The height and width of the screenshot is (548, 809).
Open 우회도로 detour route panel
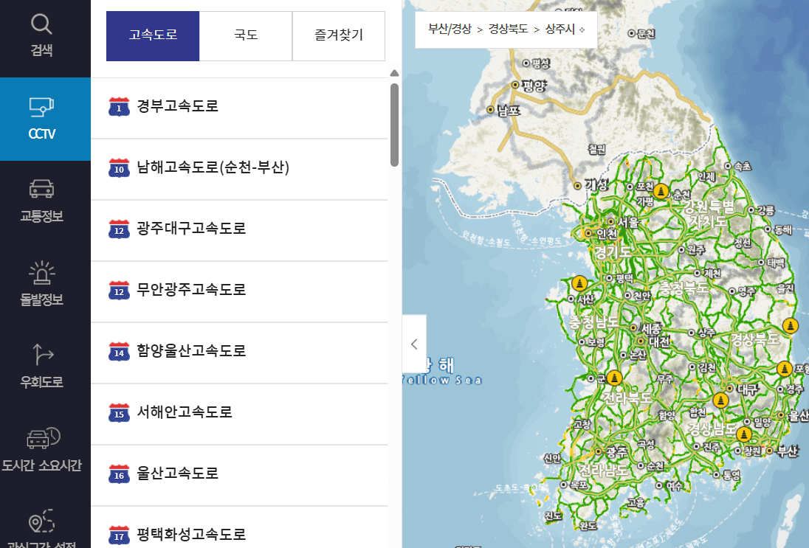tap(41, 366)
